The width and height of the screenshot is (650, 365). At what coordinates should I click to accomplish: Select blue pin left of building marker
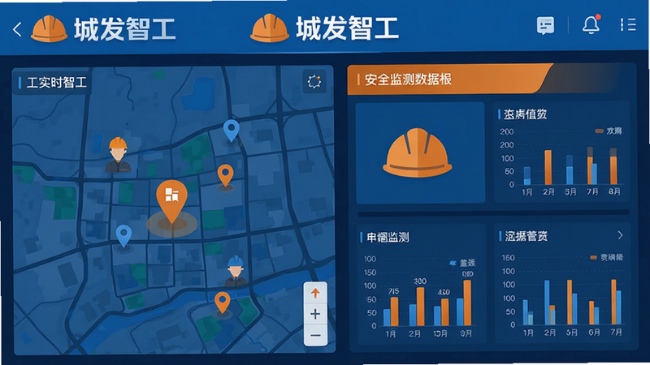(x=123, y=237)
